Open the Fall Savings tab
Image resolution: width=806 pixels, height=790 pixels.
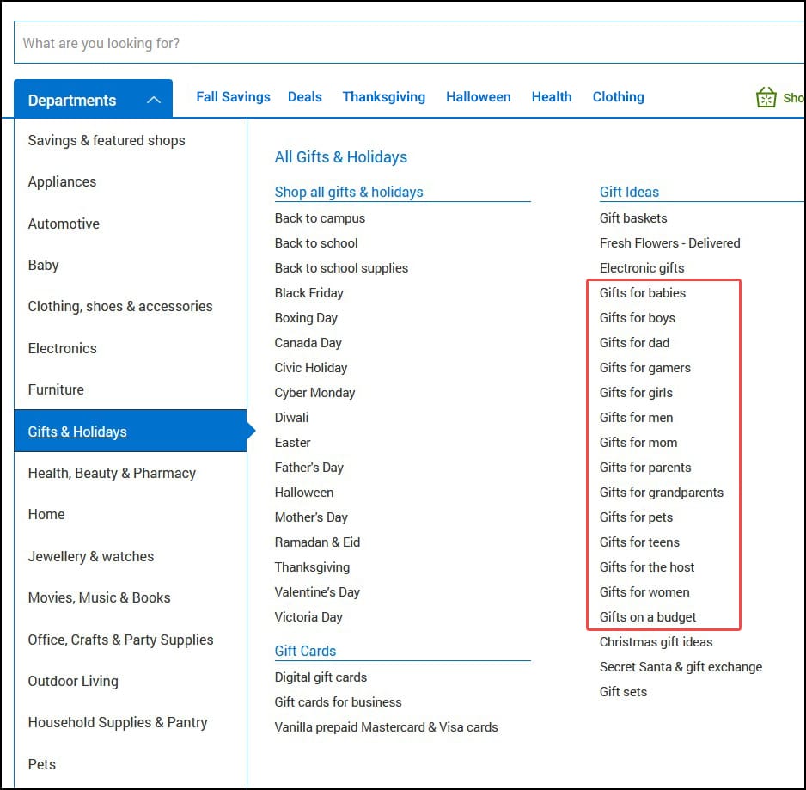233,97
